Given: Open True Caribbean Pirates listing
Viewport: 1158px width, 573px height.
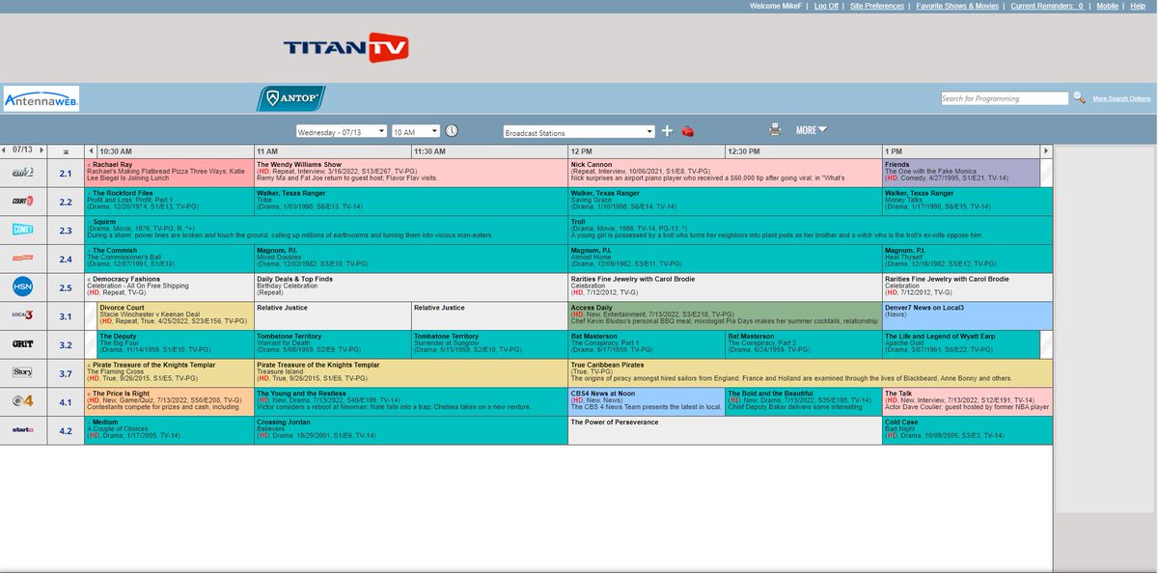Looking at the screenshot, I should 810,371.
